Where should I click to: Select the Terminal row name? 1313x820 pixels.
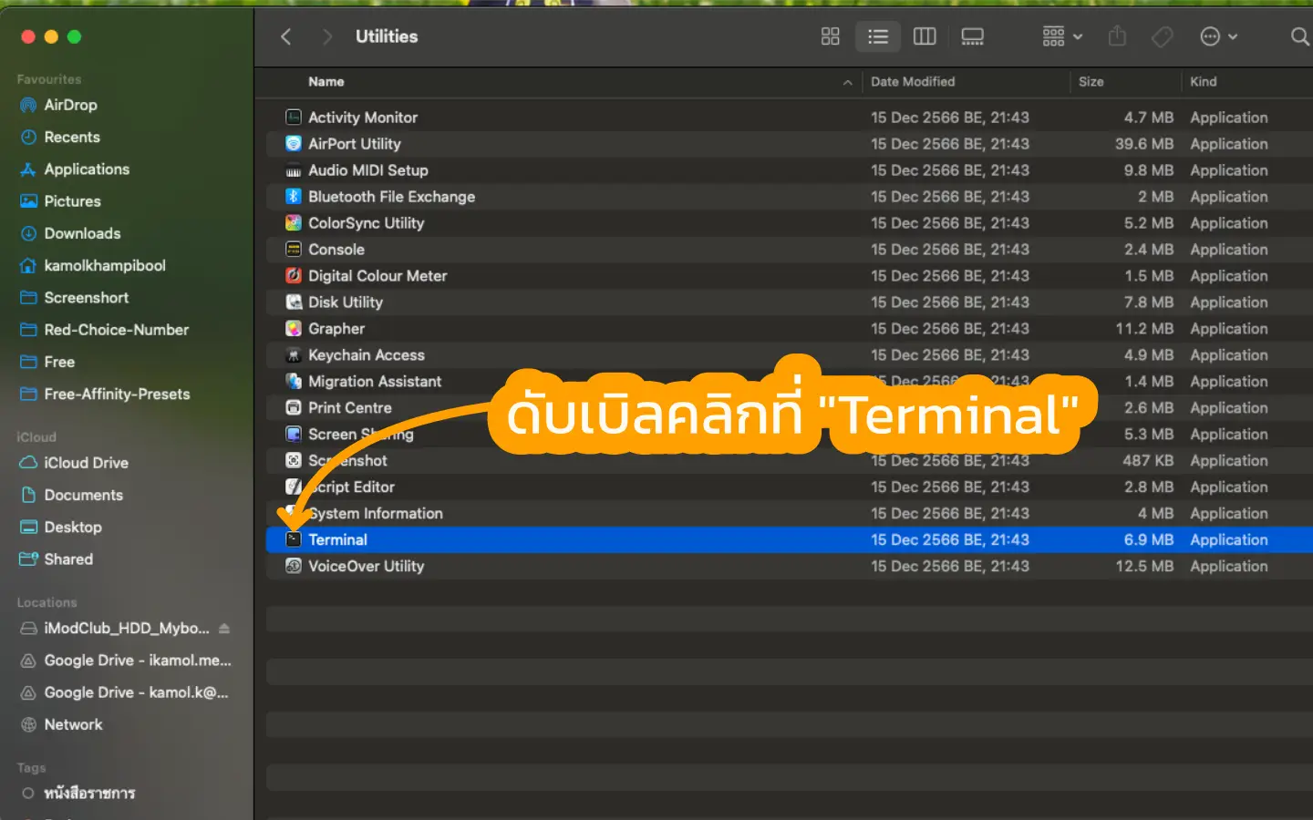pyautogui.click(x=338, y=540)
